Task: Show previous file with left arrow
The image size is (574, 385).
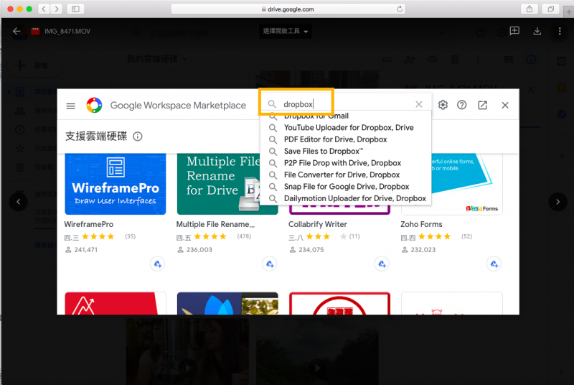Action: [x=19, y=202]
